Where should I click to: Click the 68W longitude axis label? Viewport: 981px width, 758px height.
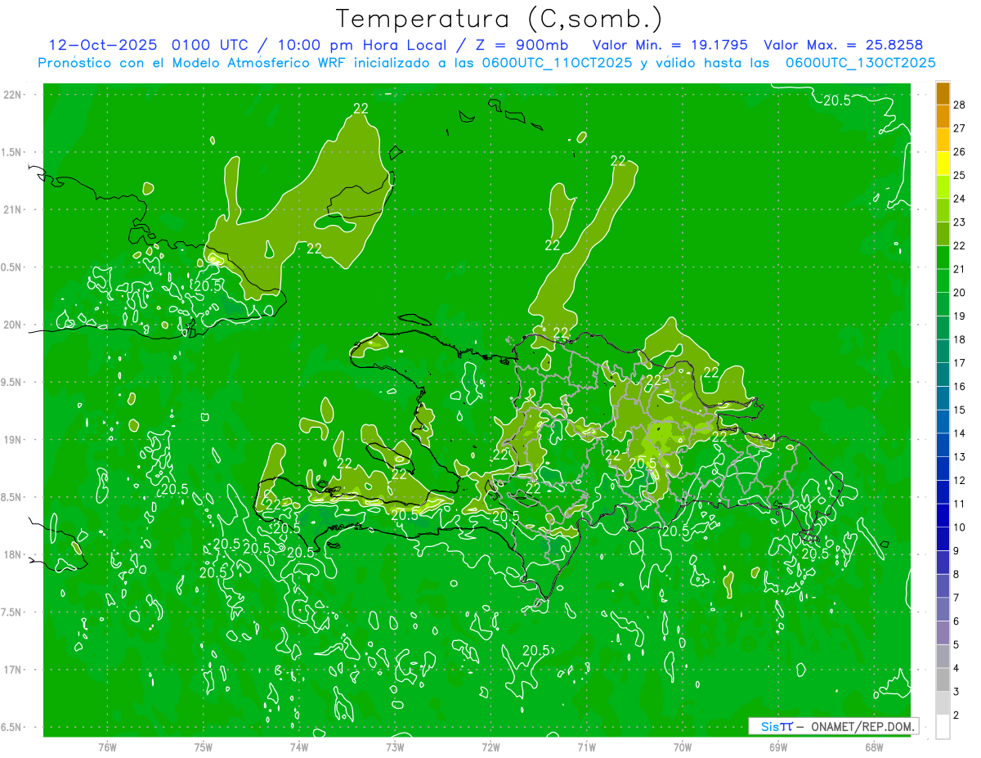coord(874,747)
